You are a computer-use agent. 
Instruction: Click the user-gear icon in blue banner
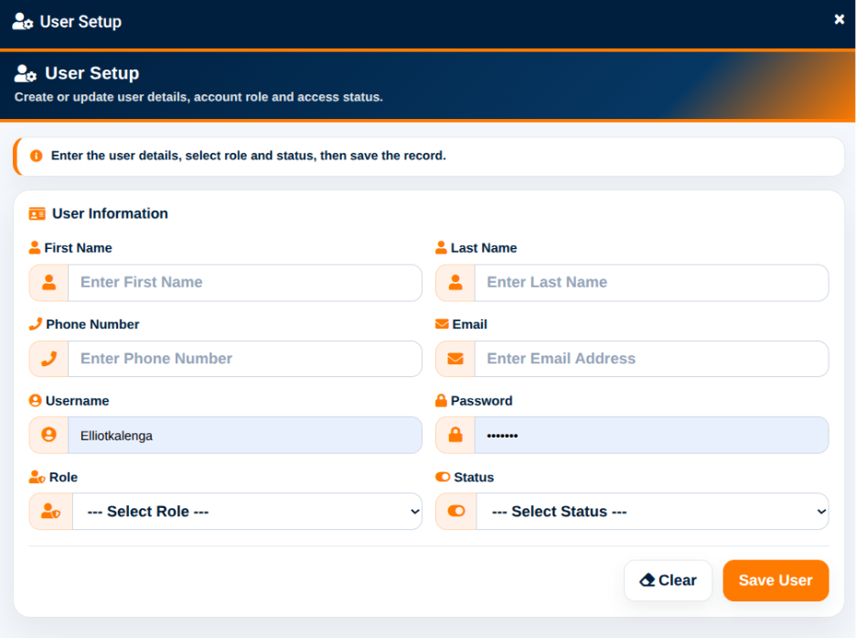tap(25, 73)
